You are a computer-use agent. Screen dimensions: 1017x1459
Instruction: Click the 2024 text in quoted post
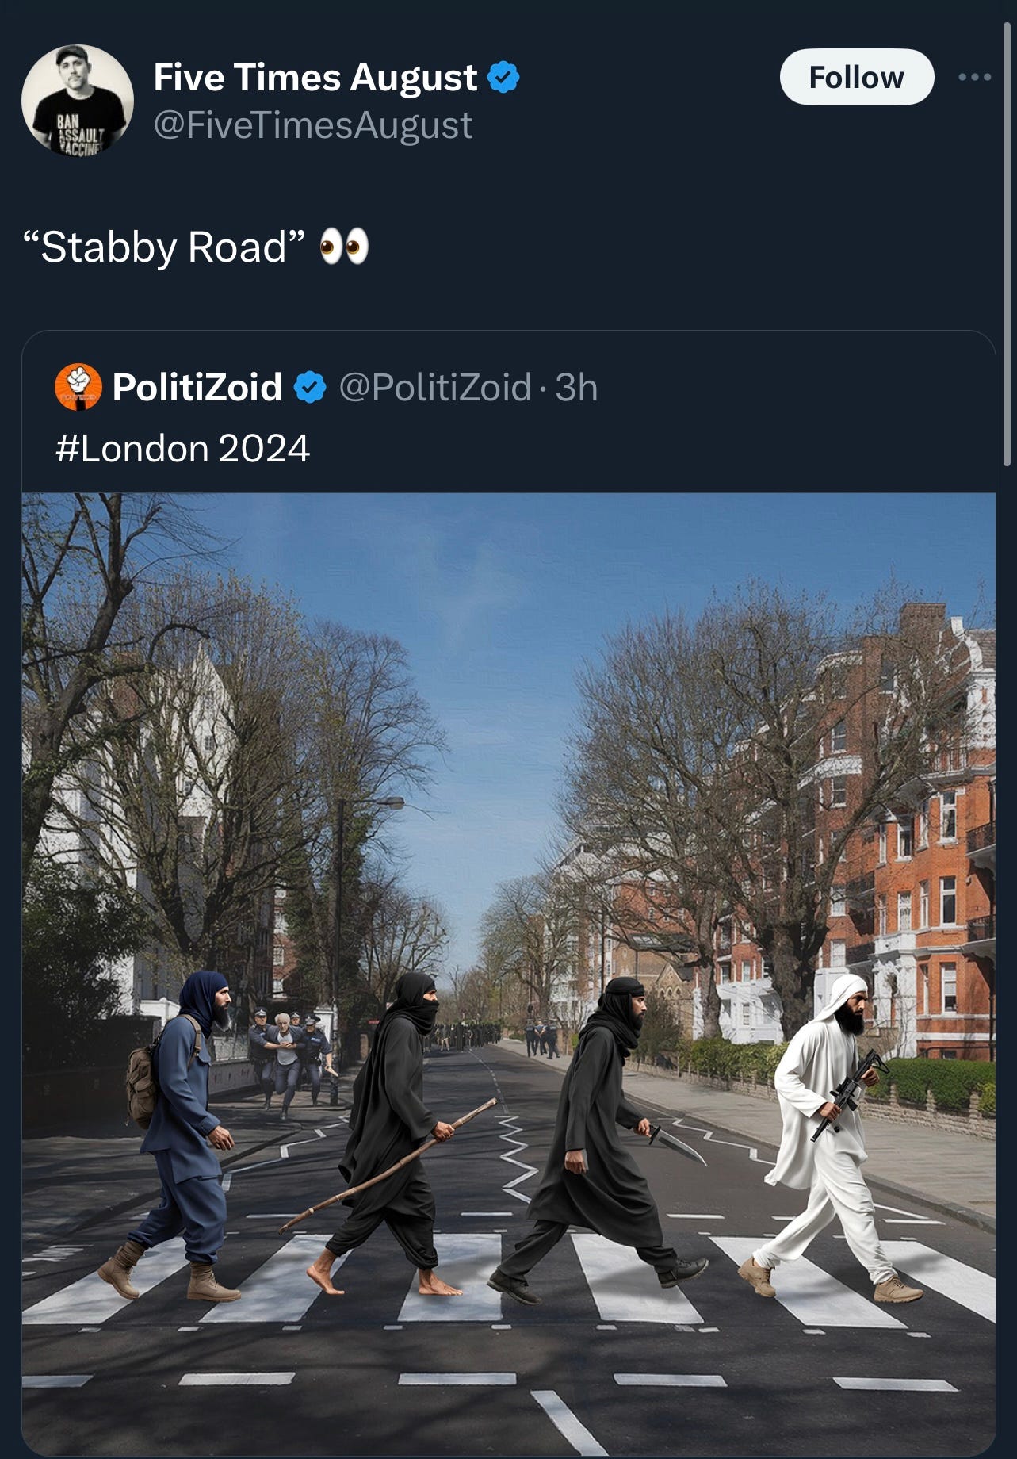click(x=263, y=449)
